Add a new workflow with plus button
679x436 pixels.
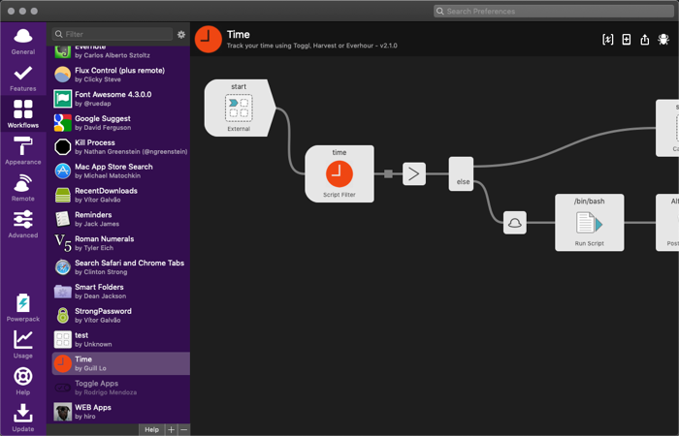click(171, 429)
